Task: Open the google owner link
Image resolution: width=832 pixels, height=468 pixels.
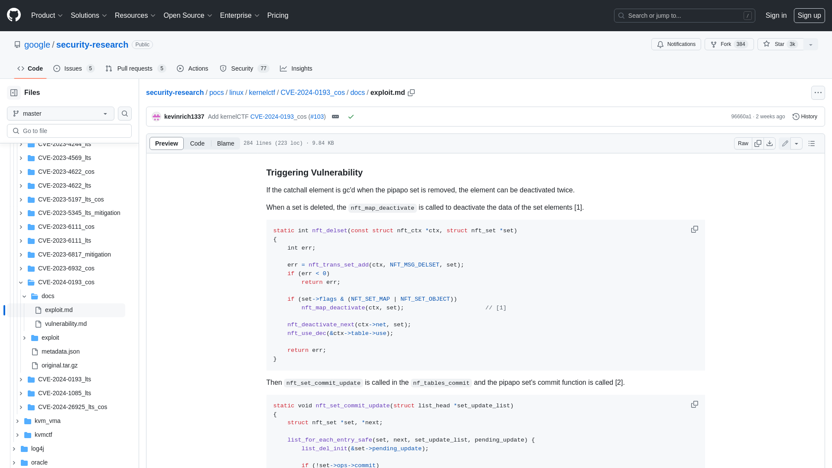Action: click(x=37, y=45)
